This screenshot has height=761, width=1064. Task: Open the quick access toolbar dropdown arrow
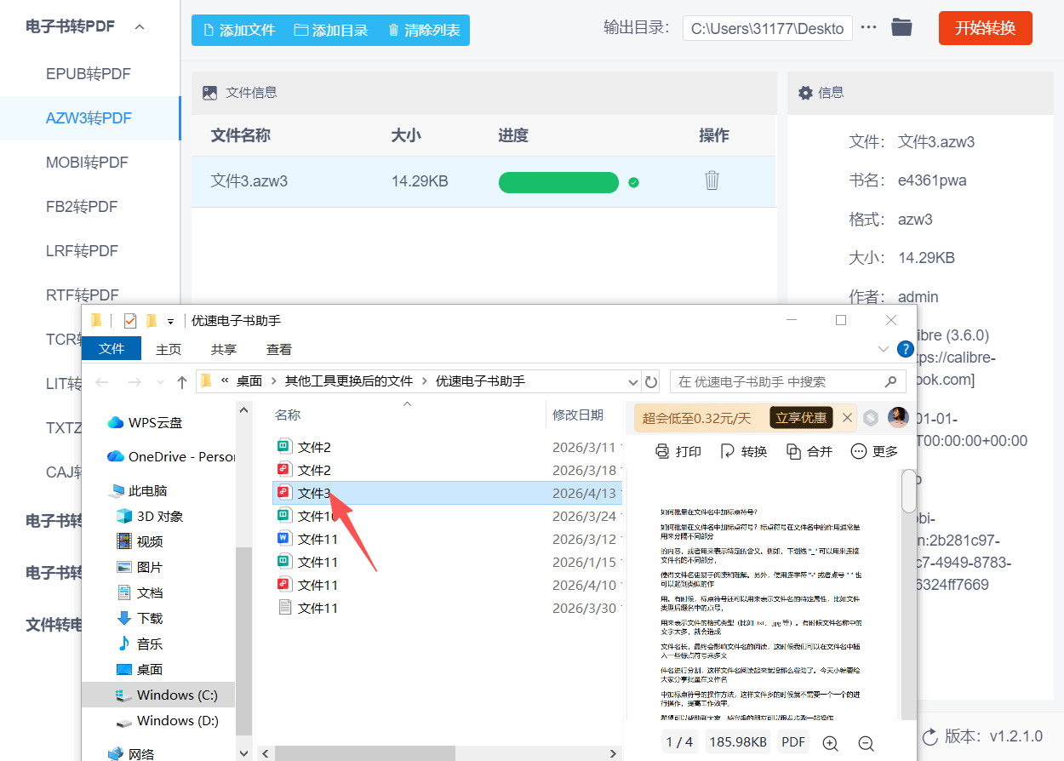coord(170,322)
